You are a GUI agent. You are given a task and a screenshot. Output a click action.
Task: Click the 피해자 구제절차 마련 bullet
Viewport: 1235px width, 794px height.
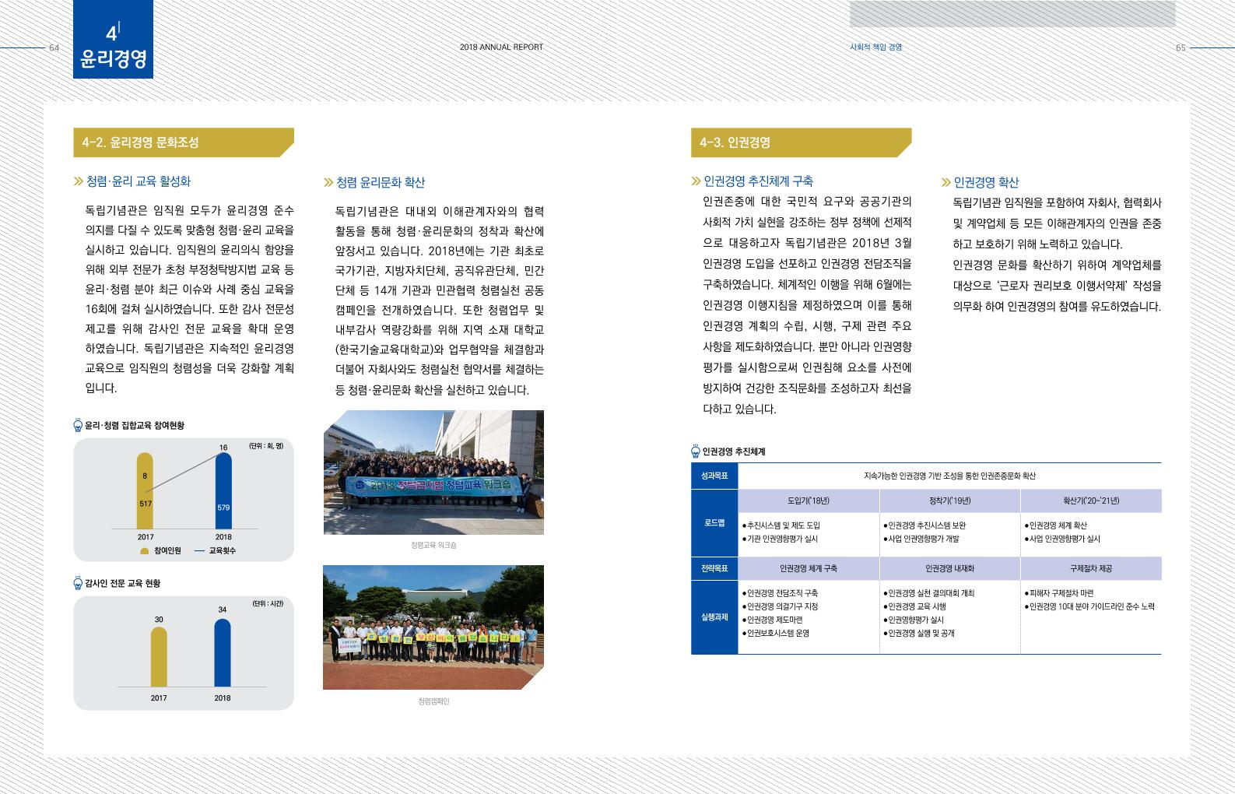1059,593
